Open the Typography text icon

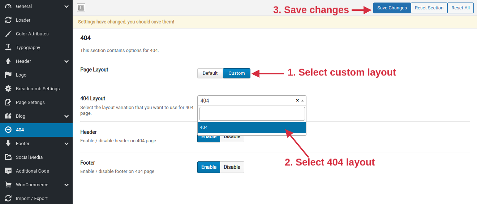tap(8, 48)
